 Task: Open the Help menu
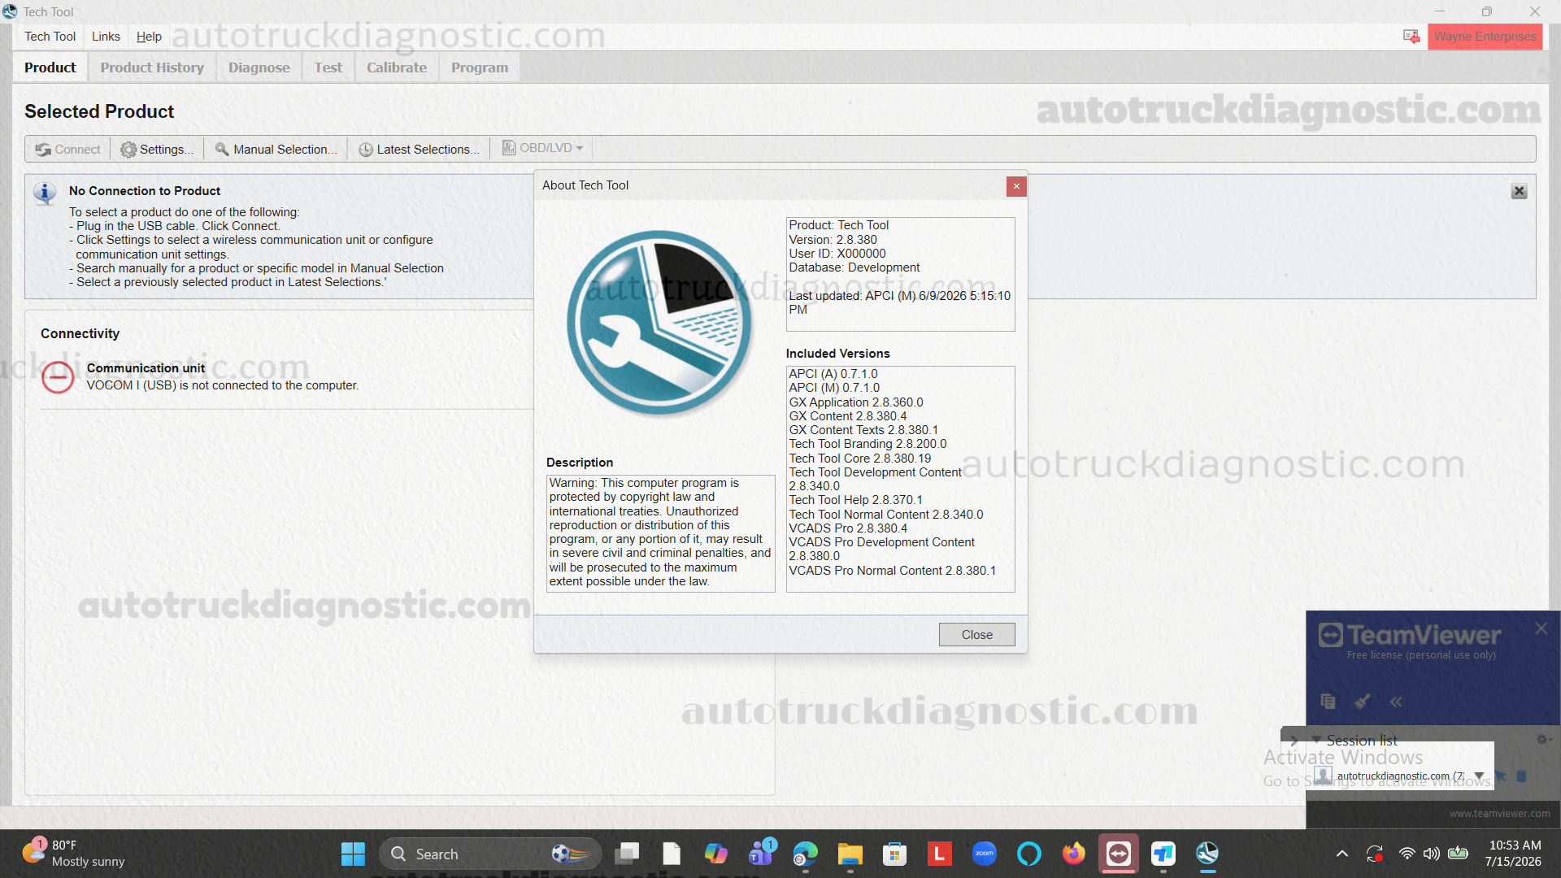149,37
